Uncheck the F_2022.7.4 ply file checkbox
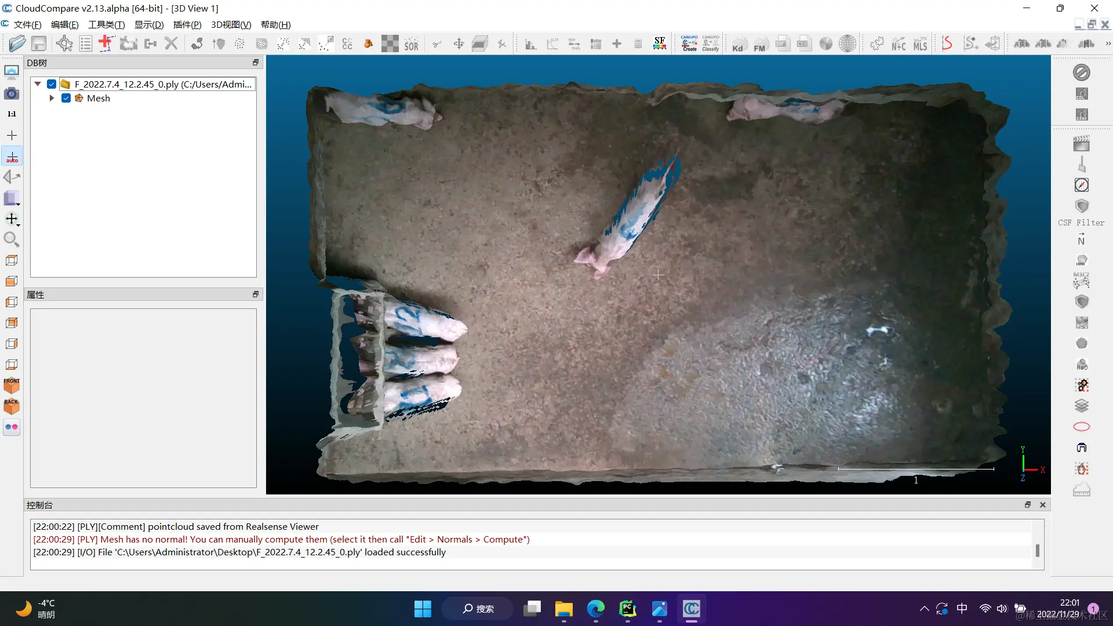 pos(52,84)
